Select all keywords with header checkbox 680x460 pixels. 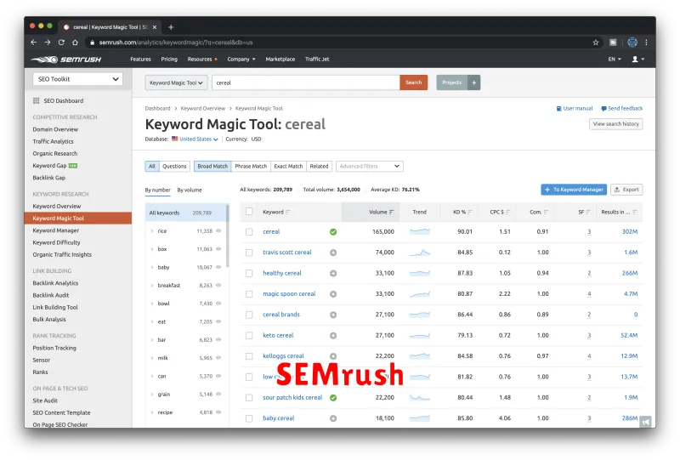(x=249, y=212)
